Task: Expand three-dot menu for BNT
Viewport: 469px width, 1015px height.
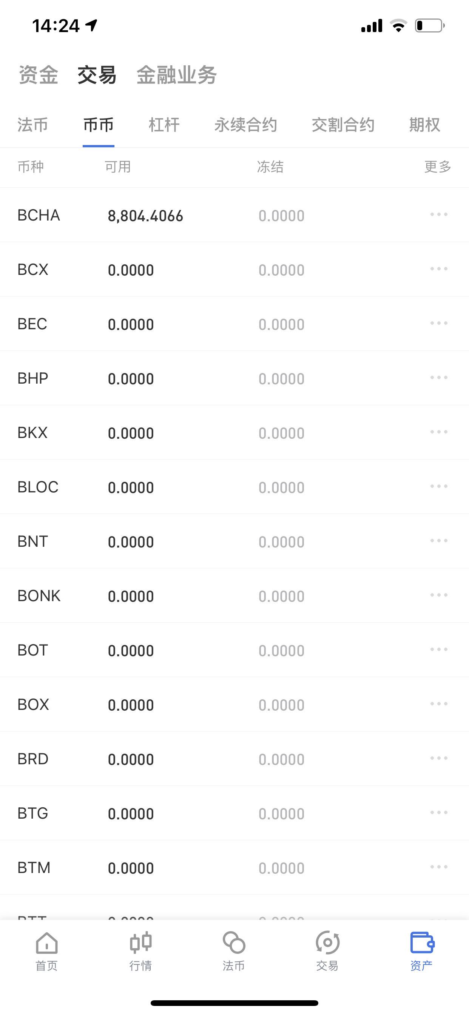Action: [439, 541]
